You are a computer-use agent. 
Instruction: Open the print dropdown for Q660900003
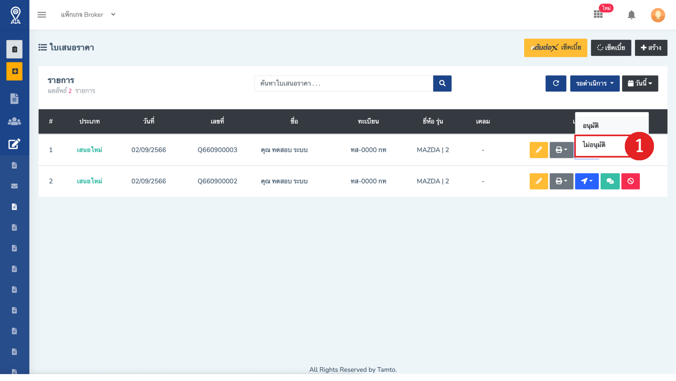[x=561, y=150]
